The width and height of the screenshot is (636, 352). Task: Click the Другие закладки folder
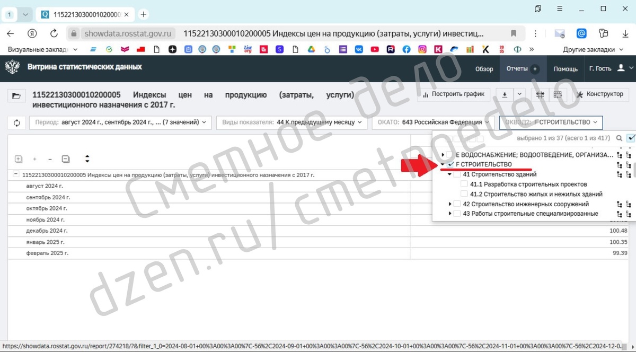(594, 49)
